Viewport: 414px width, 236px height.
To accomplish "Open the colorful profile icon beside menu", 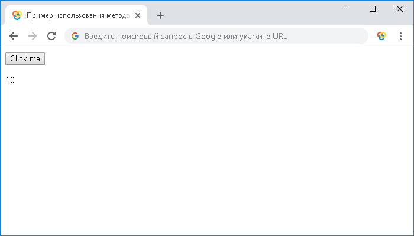I will [381, 36].
